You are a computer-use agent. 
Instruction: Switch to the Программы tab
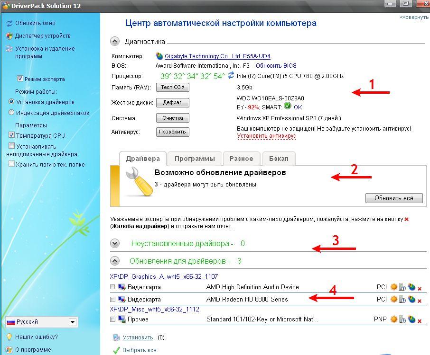(x=195, y=159)
